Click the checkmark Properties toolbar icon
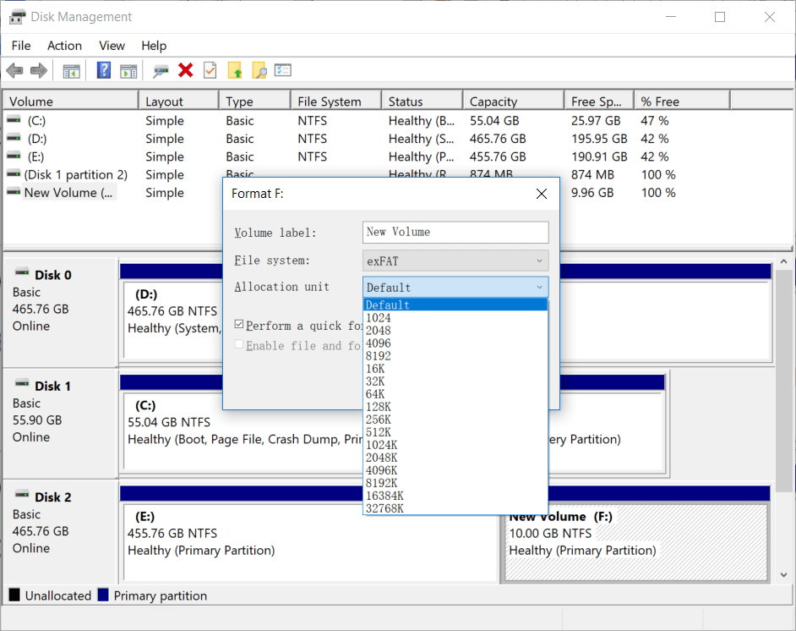 pyautogui.click(x=210, y=71)
